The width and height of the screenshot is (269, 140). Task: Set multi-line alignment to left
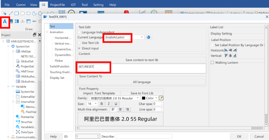(x=113, y=109)
